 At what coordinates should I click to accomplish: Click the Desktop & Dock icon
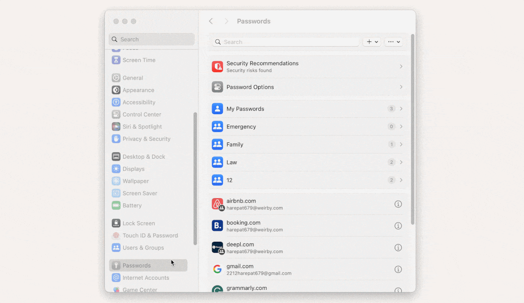[x=116, y=157]
